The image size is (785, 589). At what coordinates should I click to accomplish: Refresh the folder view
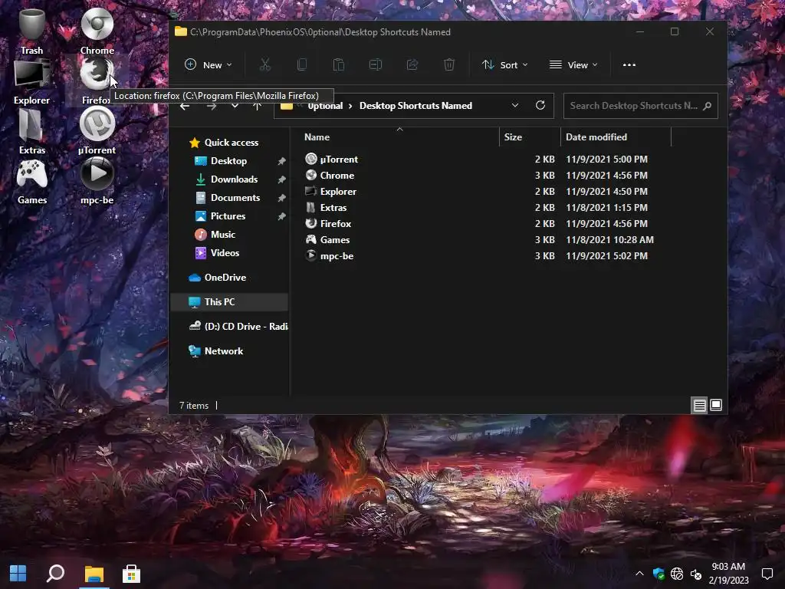point(540,105)
